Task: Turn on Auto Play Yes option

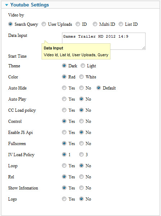Action: pos(64,99)
